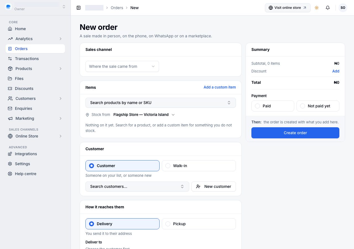This screenshot has height=249, width=354.
Task: Click the store logo icon
Action: pyautogui.click(x=8, y=7)
